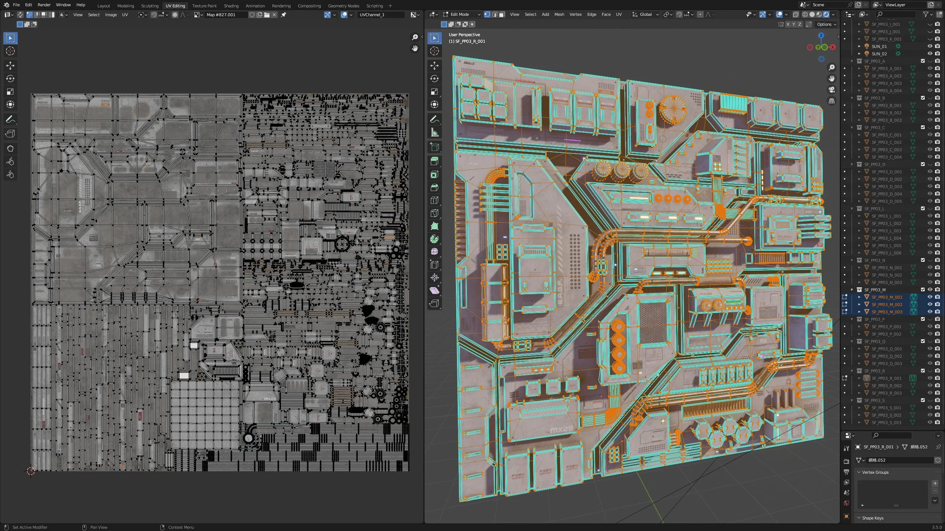Select the Measure tool
Viewport: 945px width, 531px height.
coord(434,132)
